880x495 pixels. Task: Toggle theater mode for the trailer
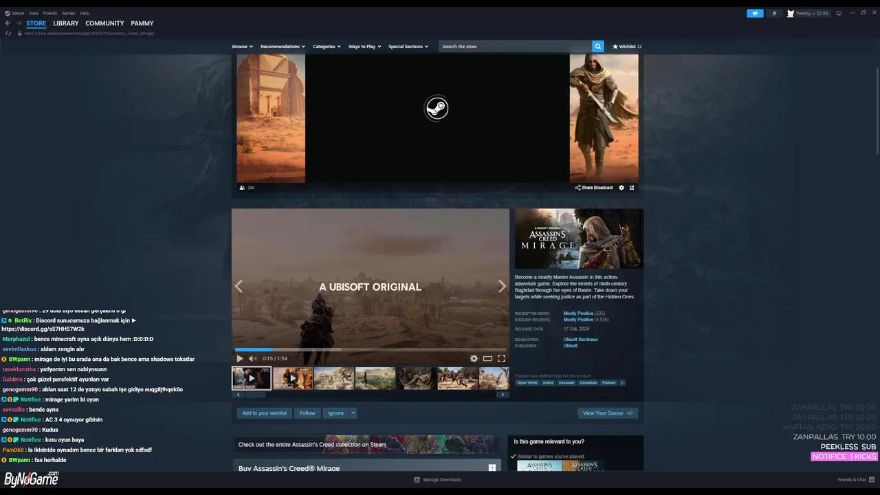coord(487,358)
